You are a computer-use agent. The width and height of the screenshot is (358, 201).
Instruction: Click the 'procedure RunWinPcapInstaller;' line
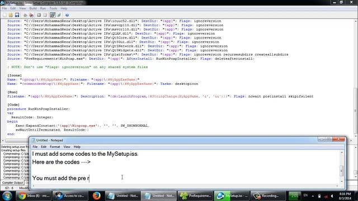(x=39, y=109)
